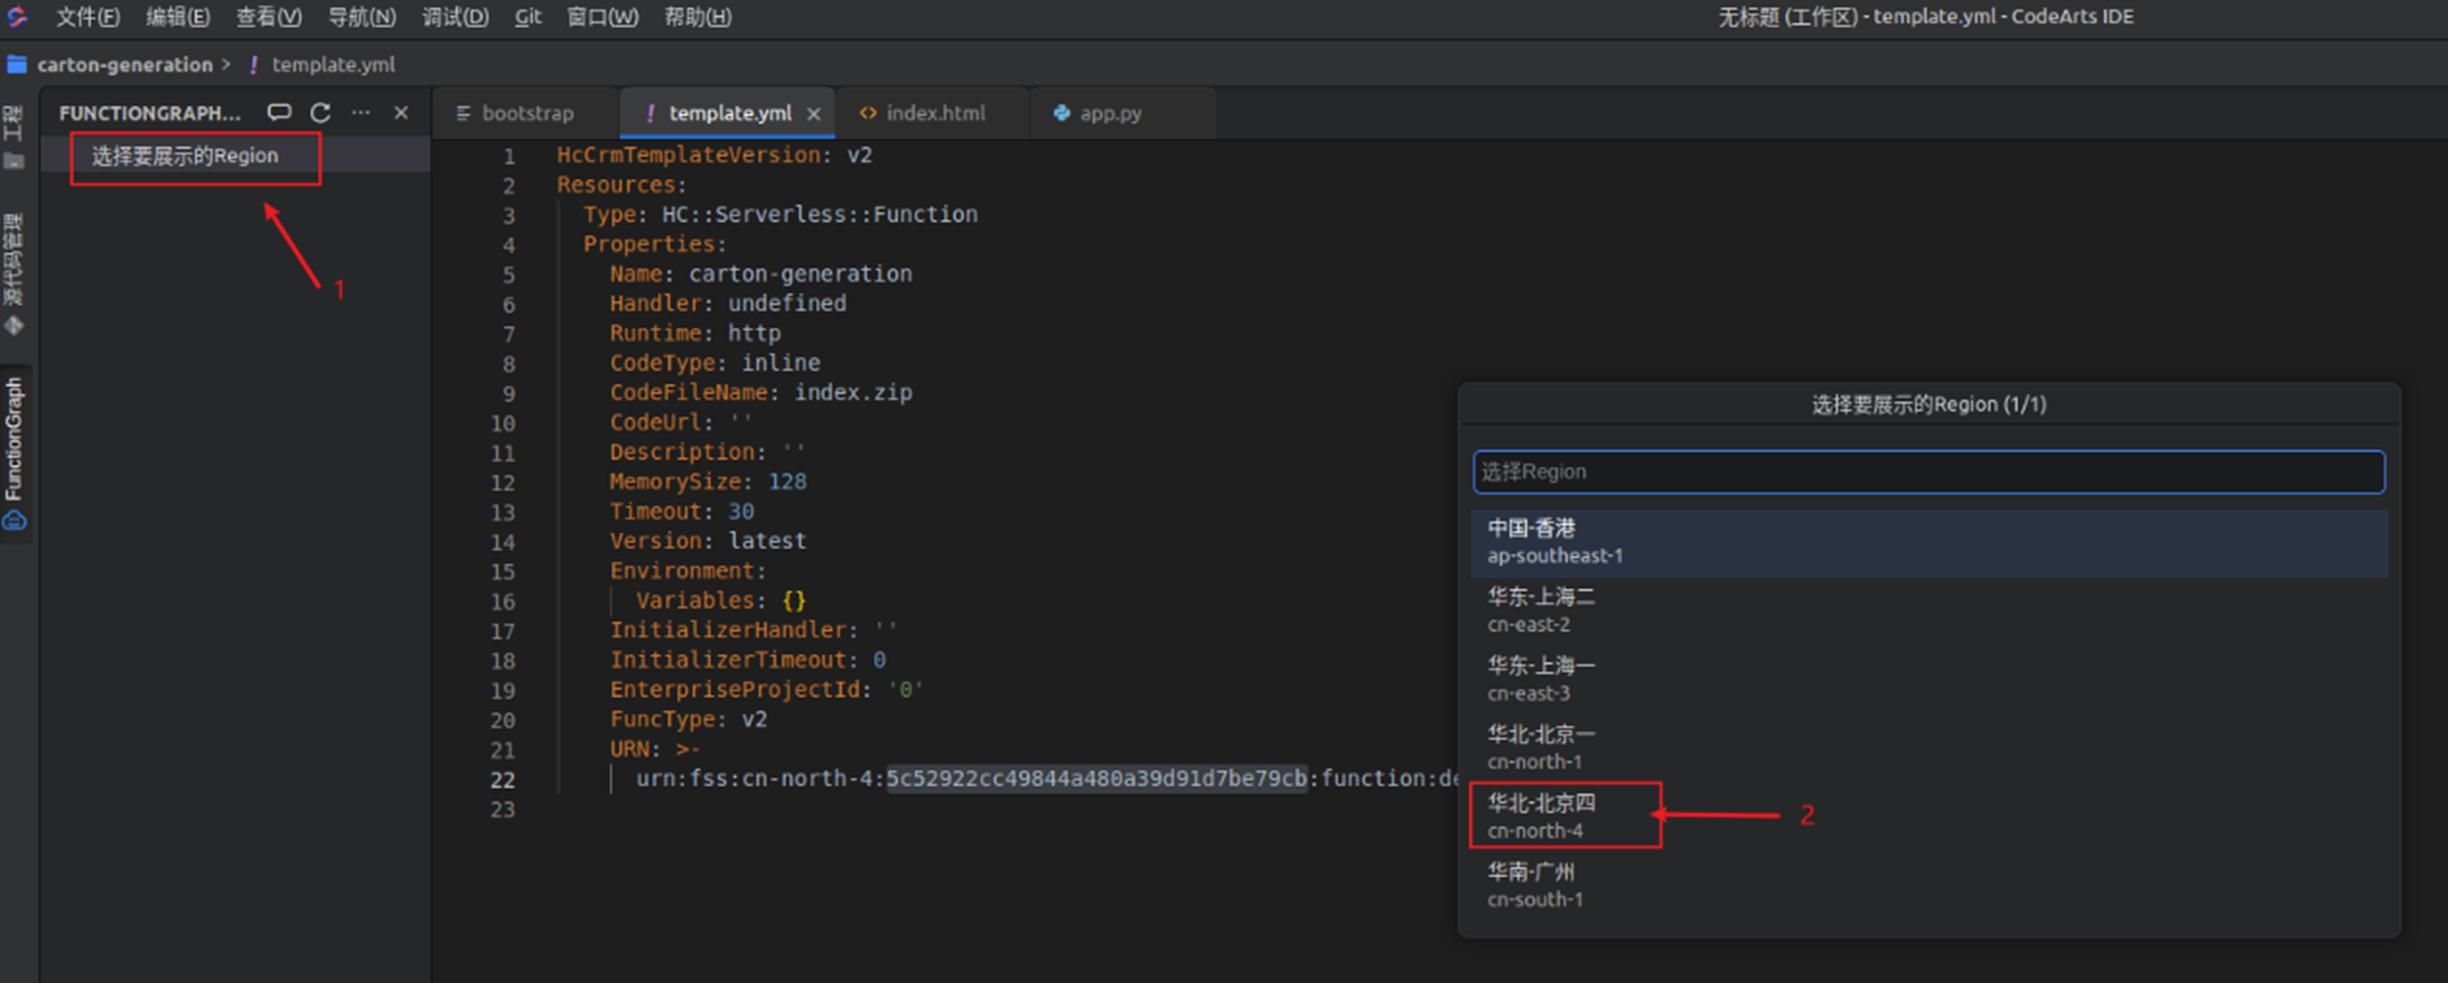This screenshot has height=983, width=2448.
Task: Click the urn:fss:cn-north-4 URN value line
Action: pyautogui.click(x=1045, y=778)
